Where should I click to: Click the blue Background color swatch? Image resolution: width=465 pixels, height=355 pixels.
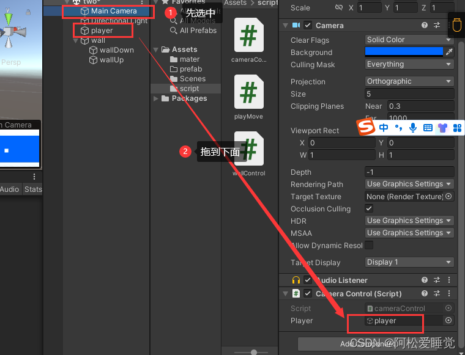point(404,52)
